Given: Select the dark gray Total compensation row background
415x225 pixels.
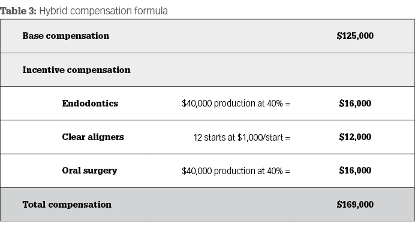Looking at the screenshot, I should (x=207, y=205).
